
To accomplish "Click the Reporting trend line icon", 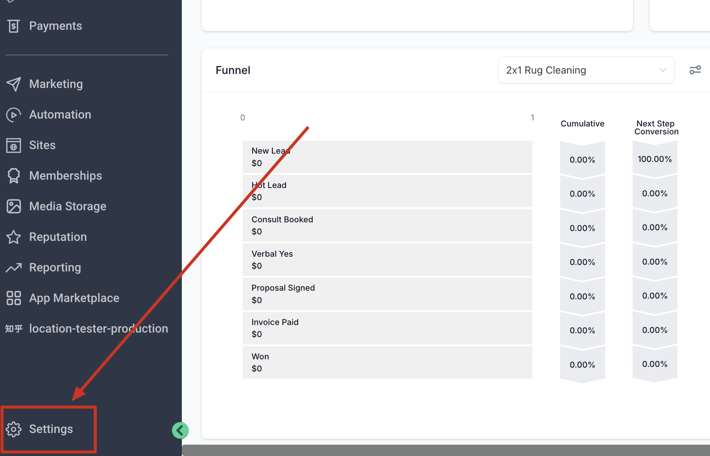I will 14,267.
